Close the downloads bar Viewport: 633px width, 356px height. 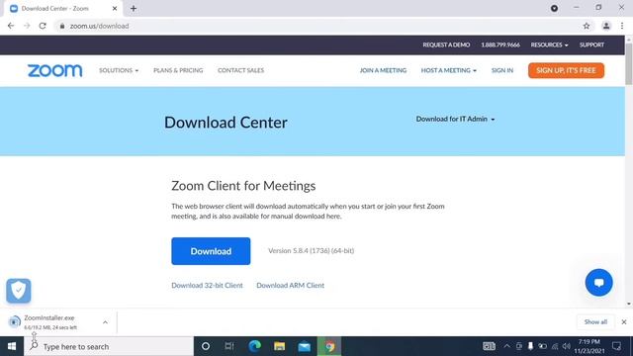[624, 322]
